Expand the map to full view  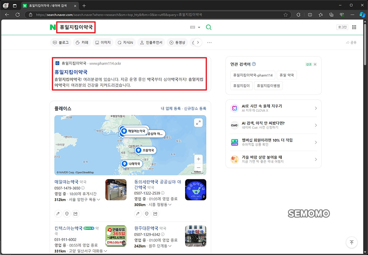click(x=198, y=123)
